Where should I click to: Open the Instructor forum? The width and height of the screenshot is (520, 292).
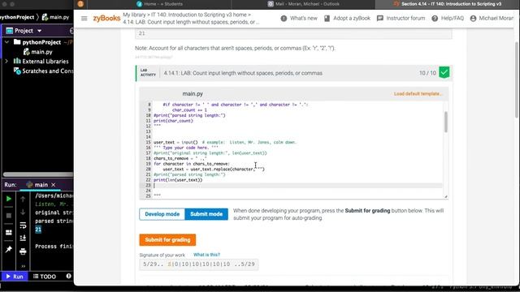(x=401, y=18)
